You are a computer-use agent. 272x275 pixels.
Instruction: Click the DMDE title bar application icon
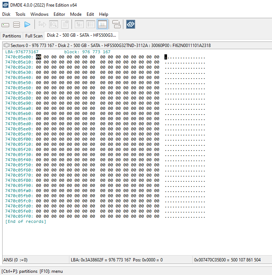tap(6, 5)
